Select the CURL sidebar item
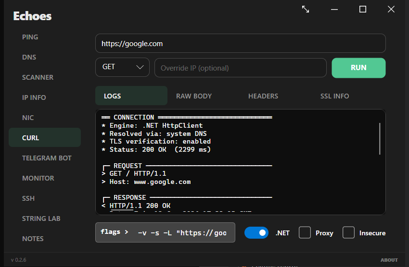This screenshot has width=409, height=267. [x=45, y=137]
